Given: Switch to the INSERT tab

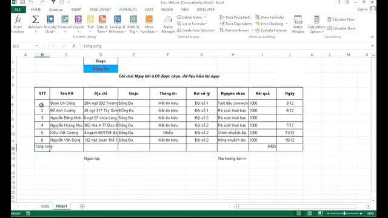Looking at the screenshot, I should point(76,10).
